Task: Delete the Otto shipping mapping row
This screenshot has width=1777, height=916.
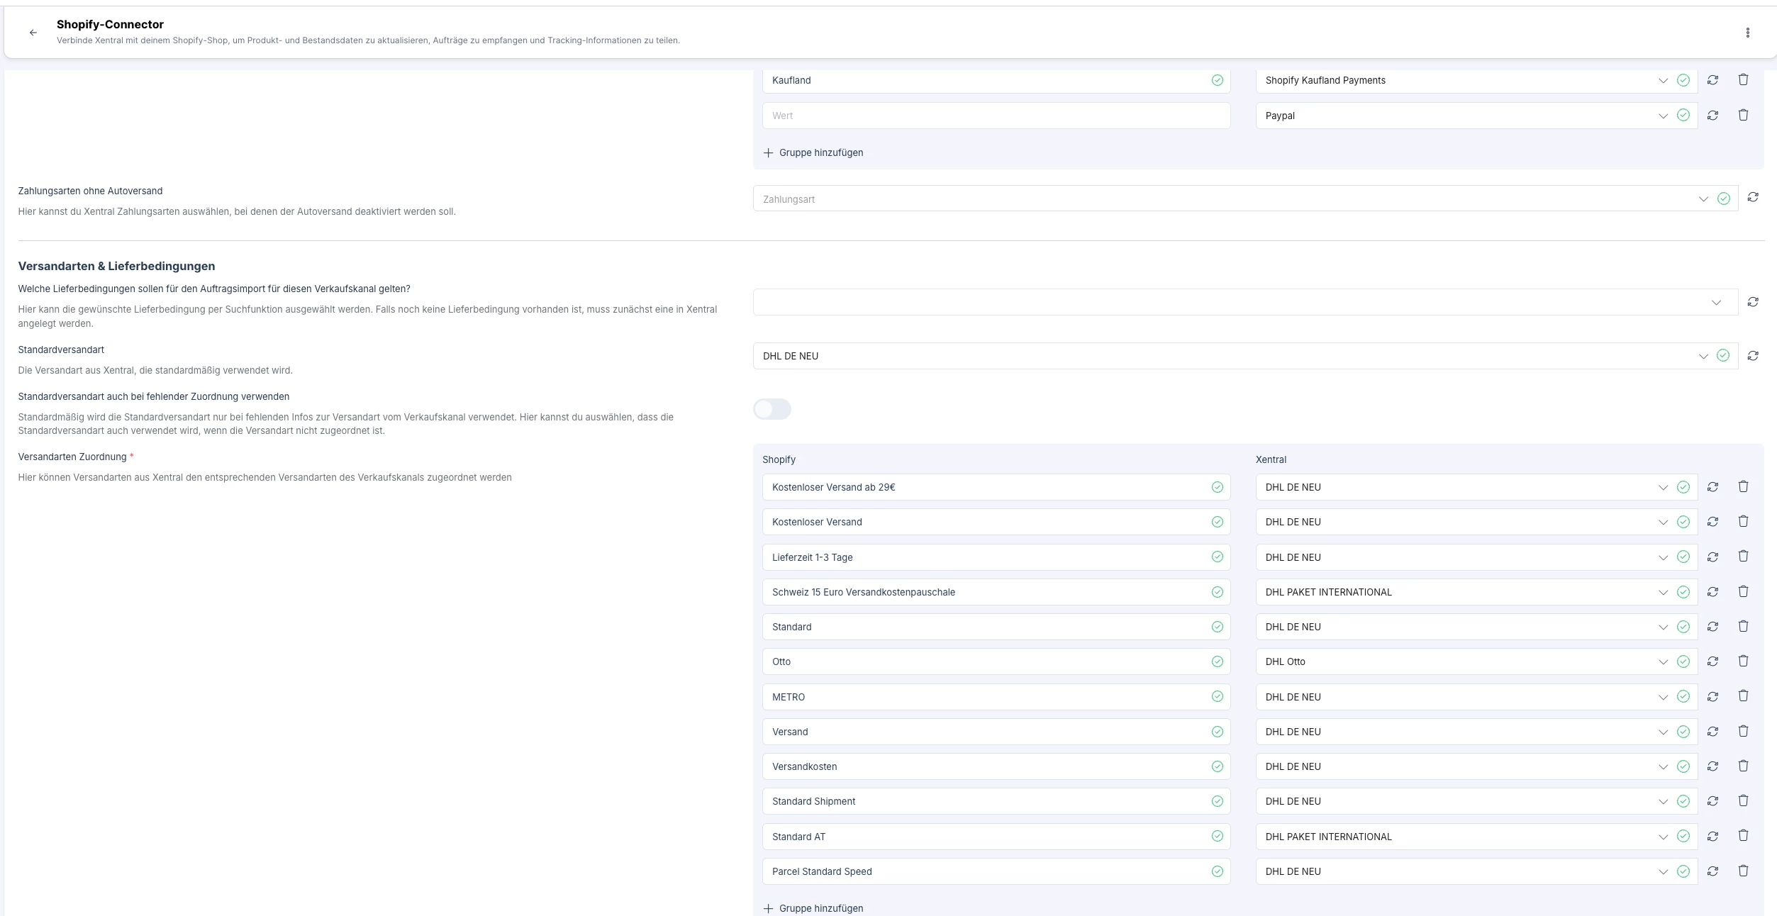Action: pyautogui.click(x=1743, y=661)
